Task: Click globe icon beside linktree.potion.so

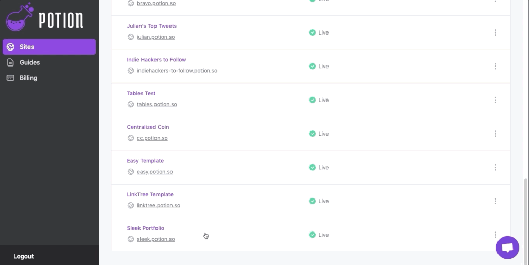Action: click(x=131, y=205)
